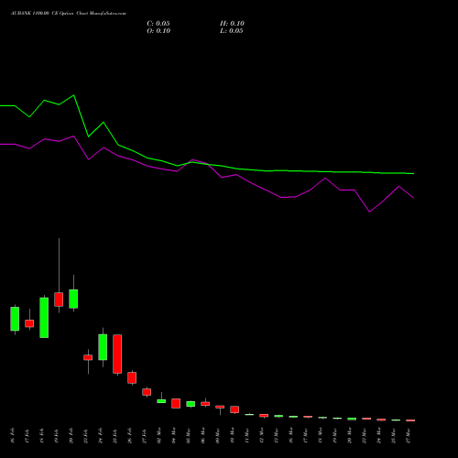Click the 'C: 0.05' close value
The width and height of the screenshot is (458, 458).
(x=158, y=24)
